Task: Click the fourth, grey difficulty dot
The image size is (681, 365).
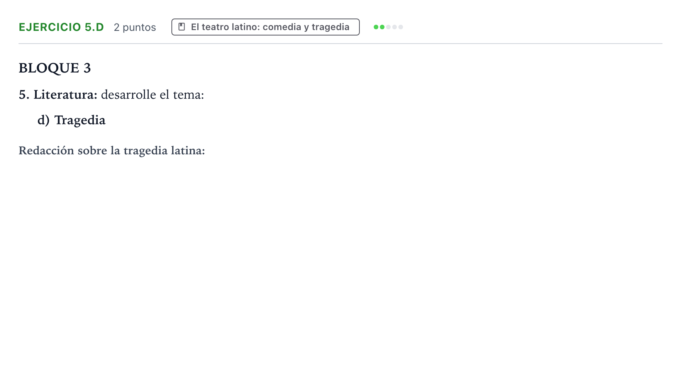Action: [395, 27]
